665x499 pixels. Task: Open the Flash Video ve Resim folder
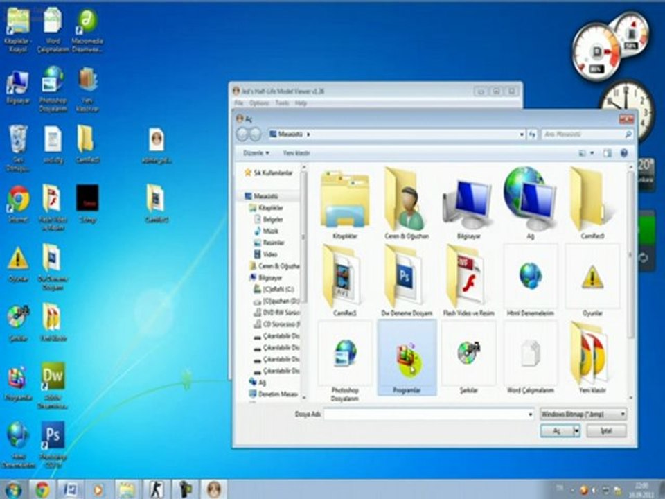click(468, 281)
